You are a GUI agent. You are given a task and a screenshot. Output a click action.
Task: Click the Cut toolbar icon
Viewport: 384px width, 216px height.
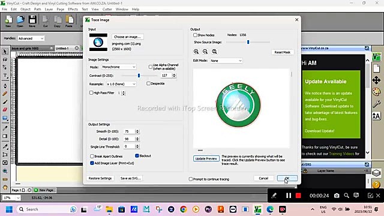[x=46, y=21]
